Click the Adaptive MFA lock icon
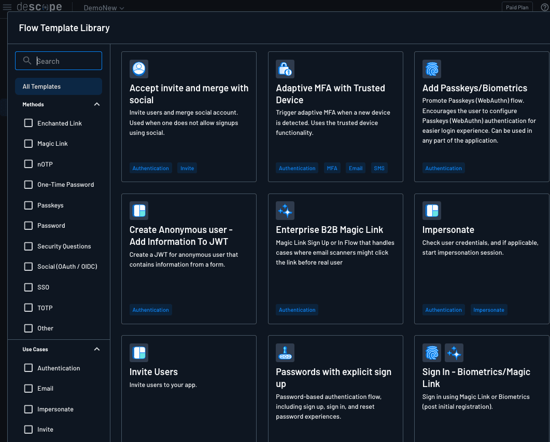The width and height of the screenshot is (550, 442). (x=285, y=68)
